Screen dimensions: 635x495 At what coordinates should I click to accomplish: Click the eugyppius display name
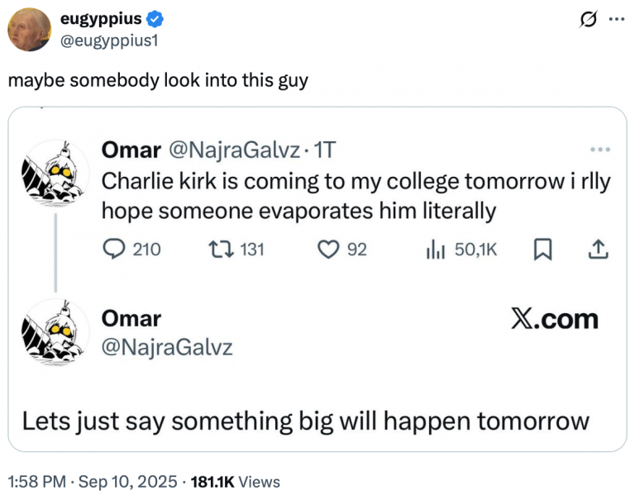(x=101, y=19)
